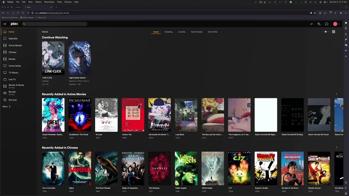Open the Shaolin Soccer title link

point(315,188)
